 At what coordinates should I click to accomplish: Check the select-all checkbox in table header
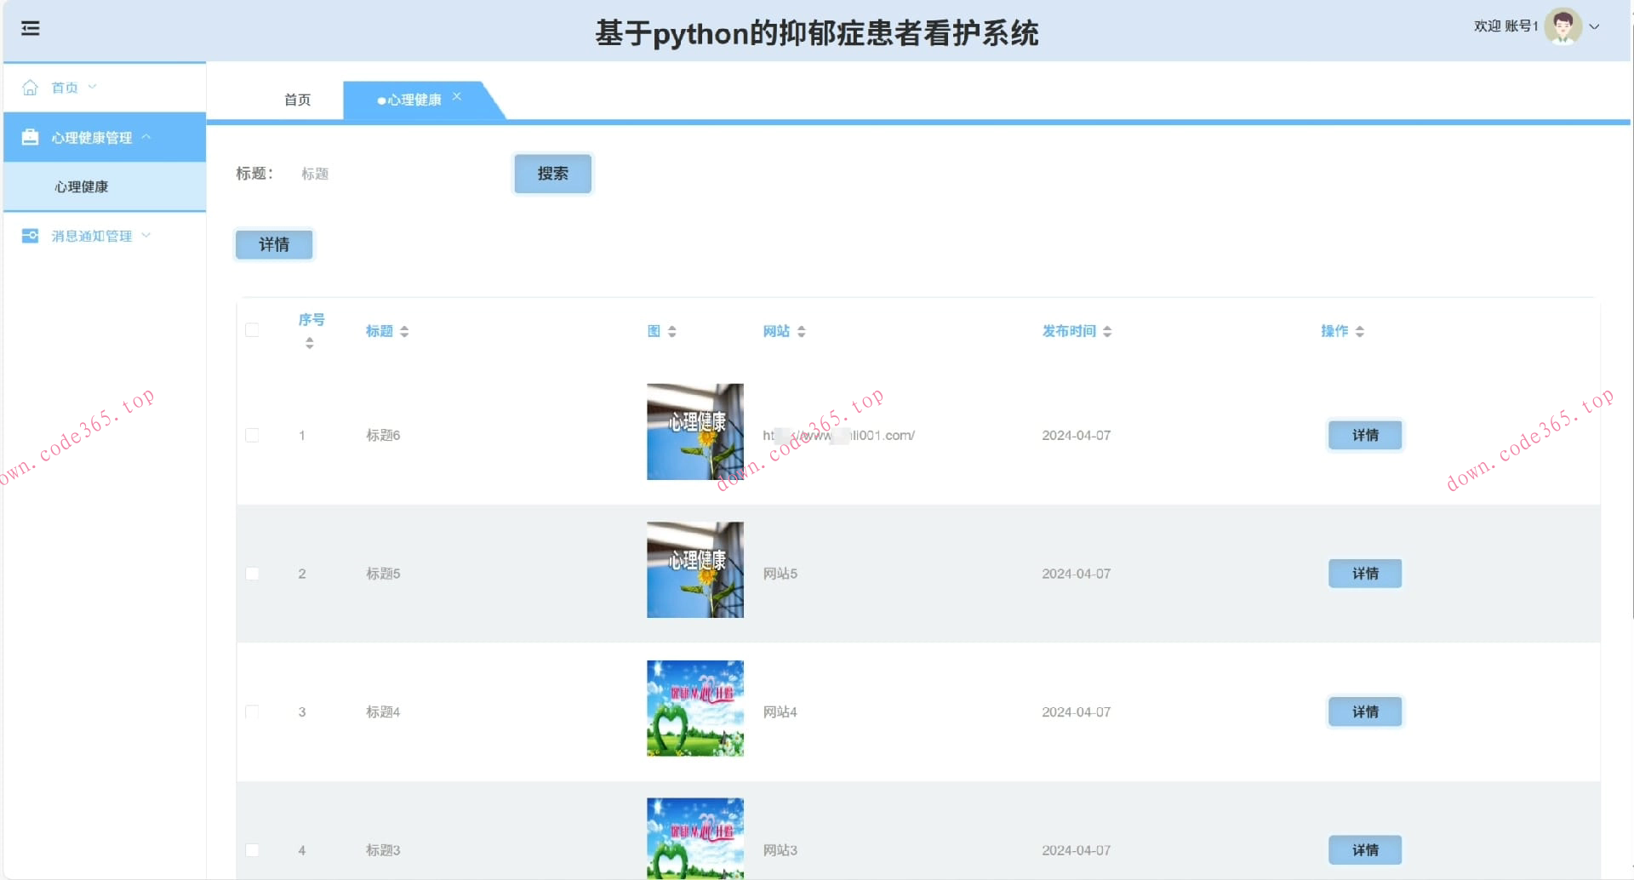tap(251, 329)
